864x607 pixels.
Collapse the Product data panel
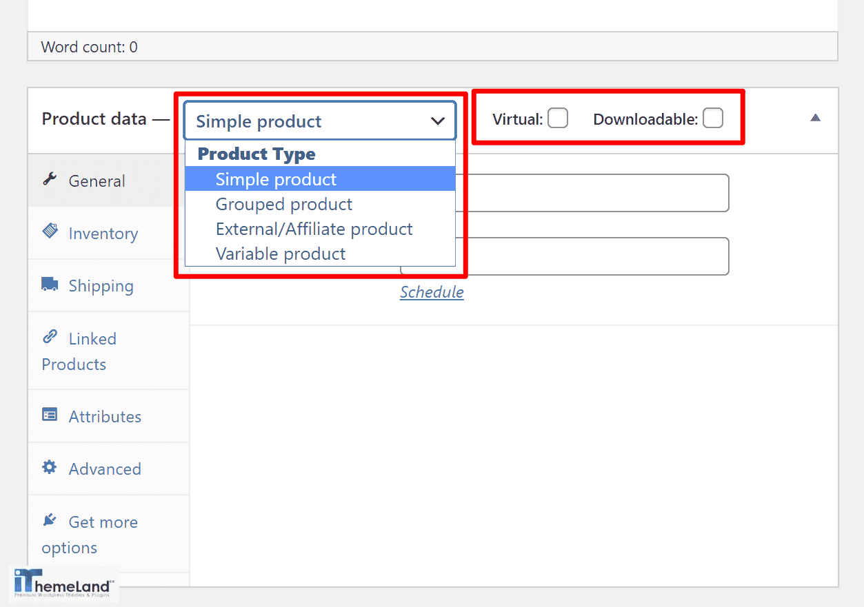(x=815, y=118)
